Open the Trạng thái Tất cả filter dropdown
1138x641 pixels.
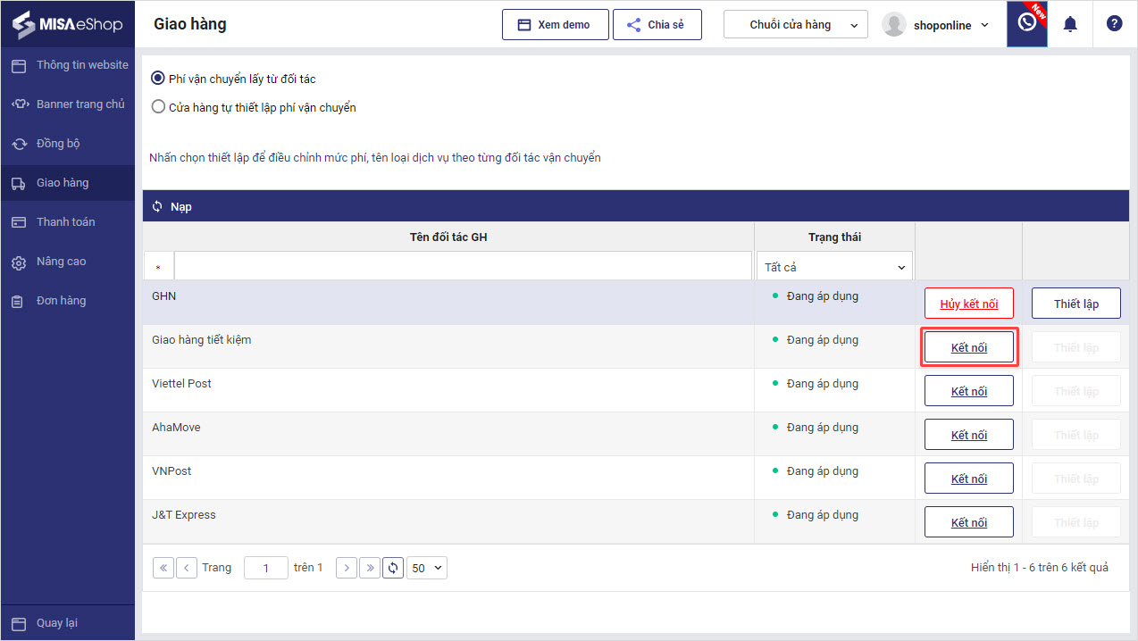(834, 266)
